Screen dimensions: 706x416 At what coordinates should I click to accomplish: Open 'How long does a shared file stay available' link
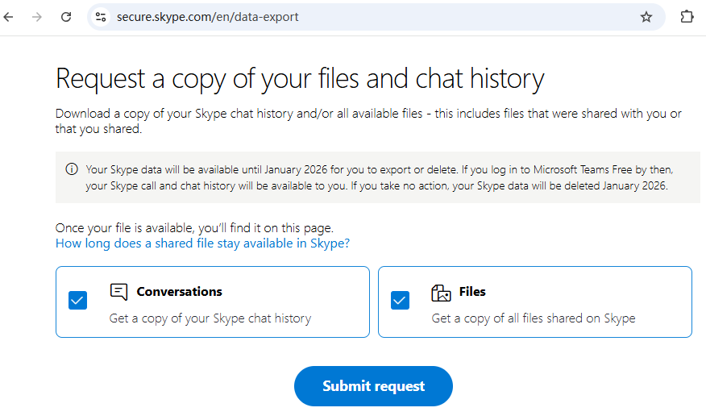[x=202, y=243]
